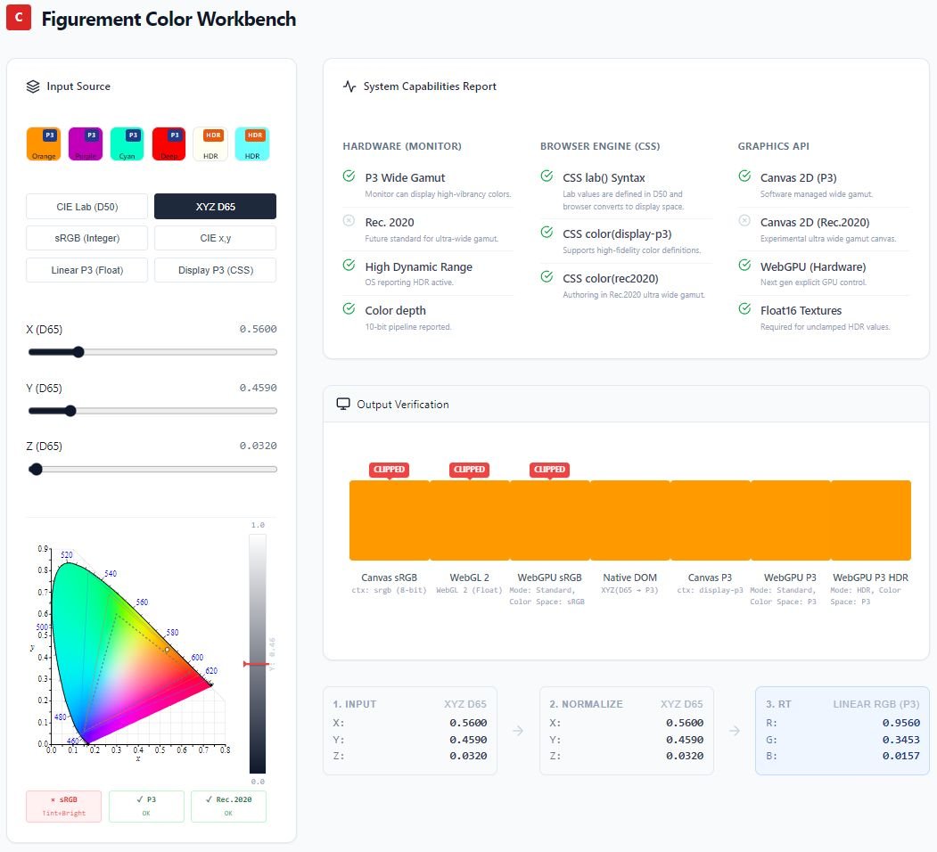Select the Cyan P3 color preset

click(x=127, y=143)
